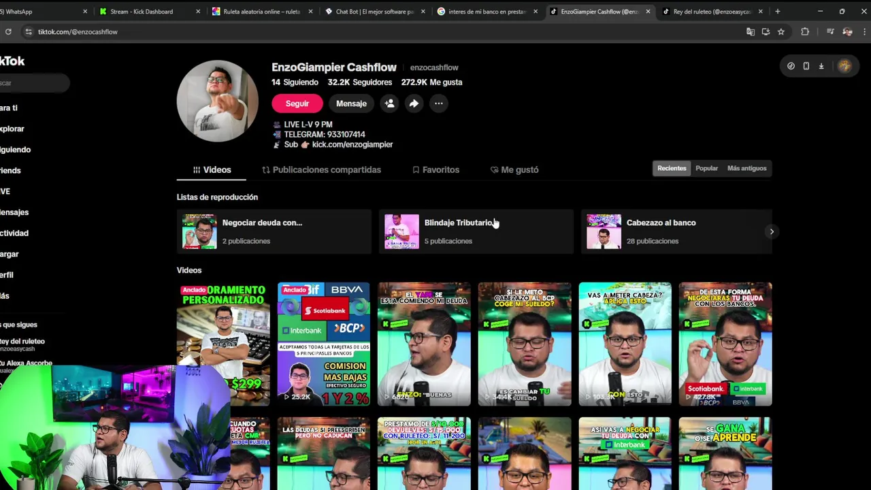Screen dimensions: 871x490
Task: Click the 32.2K Seguidores count
Action: 360,82
